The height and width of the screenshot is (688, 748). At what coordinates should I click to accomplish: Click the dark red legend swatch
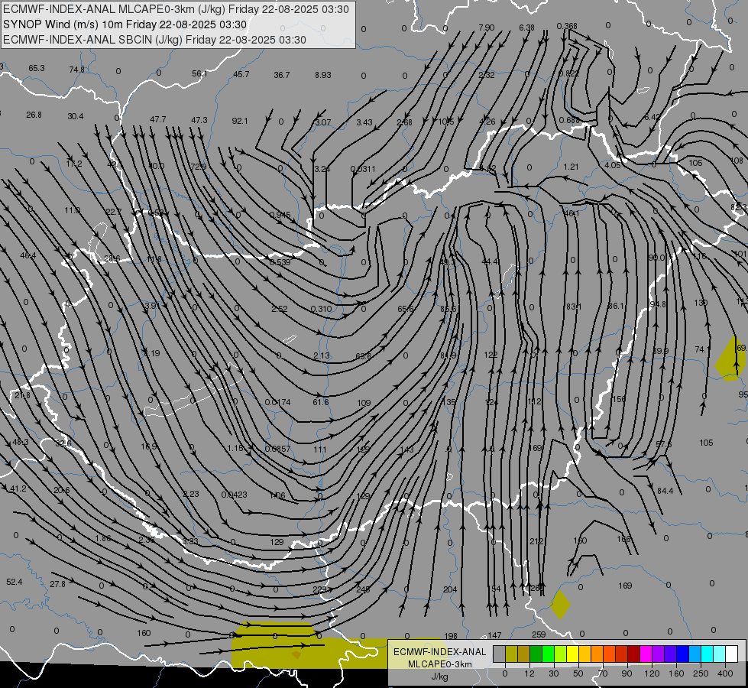[634, 654]
